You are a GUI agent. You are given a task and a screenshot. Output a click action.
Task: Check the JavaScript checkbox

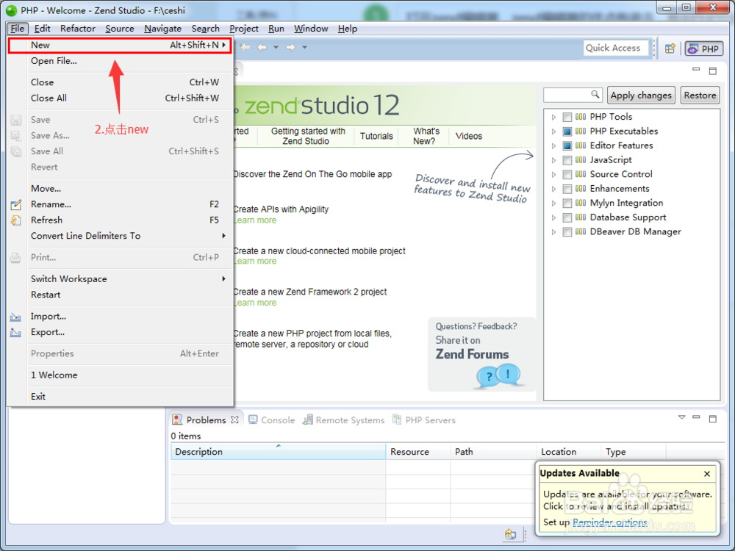(567, 160)
